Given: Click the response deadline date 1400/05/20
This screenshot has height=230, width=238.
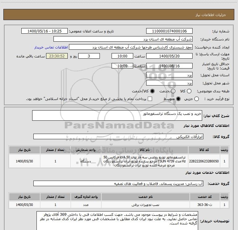Looking at the screenshot, I should click(169, 56).
